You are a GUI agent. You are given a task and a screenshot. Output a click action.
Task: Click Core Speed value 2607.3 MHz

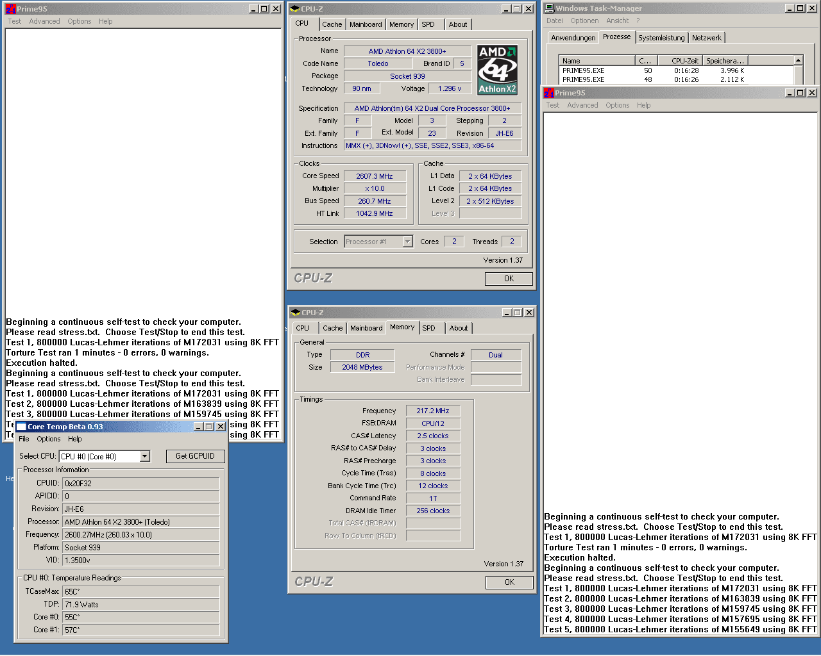[x=375, y=176]
